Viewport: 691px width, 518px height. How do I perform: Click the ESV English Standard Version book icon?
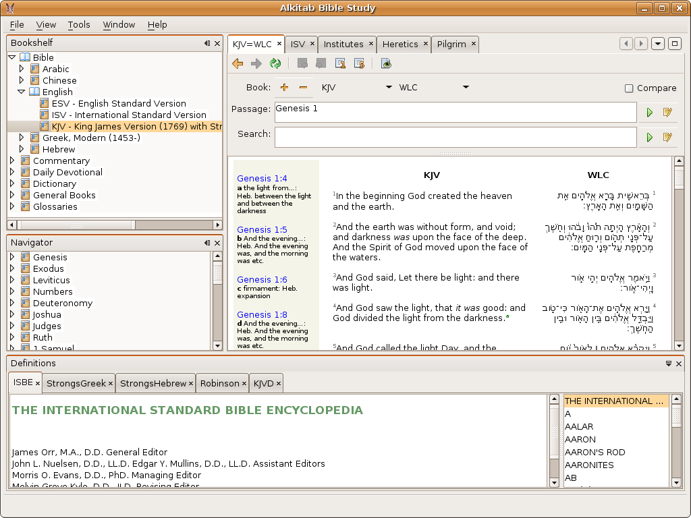[45, 103]
